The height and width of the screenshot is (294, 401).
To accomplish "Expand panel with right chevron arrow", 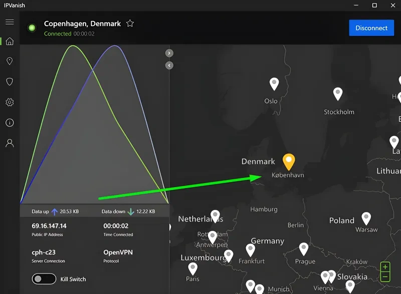I will point(169,53).
